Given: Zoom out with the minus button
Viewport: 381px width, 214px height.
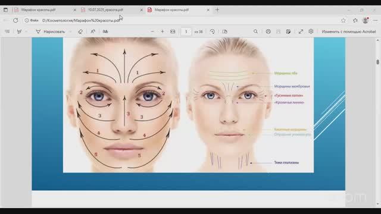Looking at the screenshot, I should (152, 32).
